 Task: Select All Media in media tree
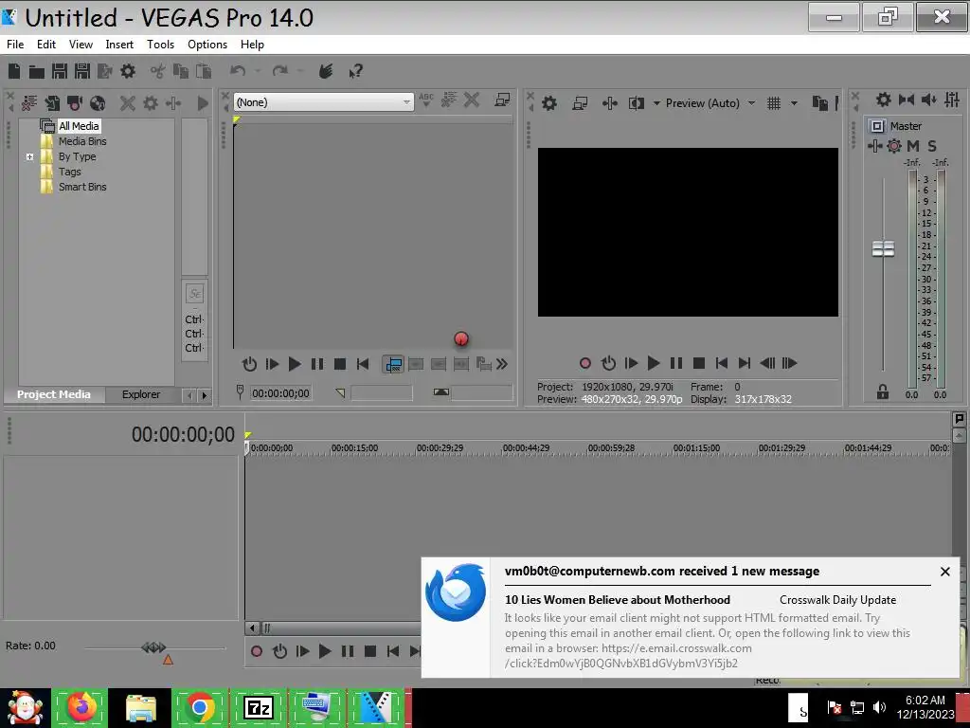click(x=79, y=126)
